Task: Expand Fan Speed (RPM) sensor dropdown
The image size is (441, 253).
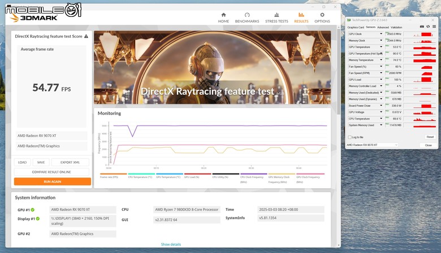Action: (x=381, y=73)
